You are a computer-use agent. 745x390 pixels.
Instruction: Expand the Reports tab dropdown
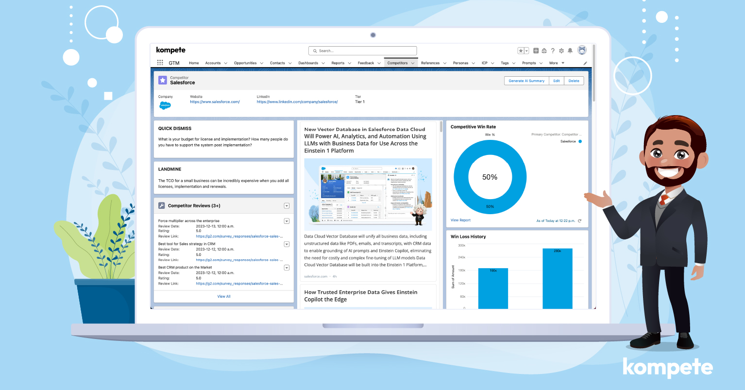coord(349,63)
